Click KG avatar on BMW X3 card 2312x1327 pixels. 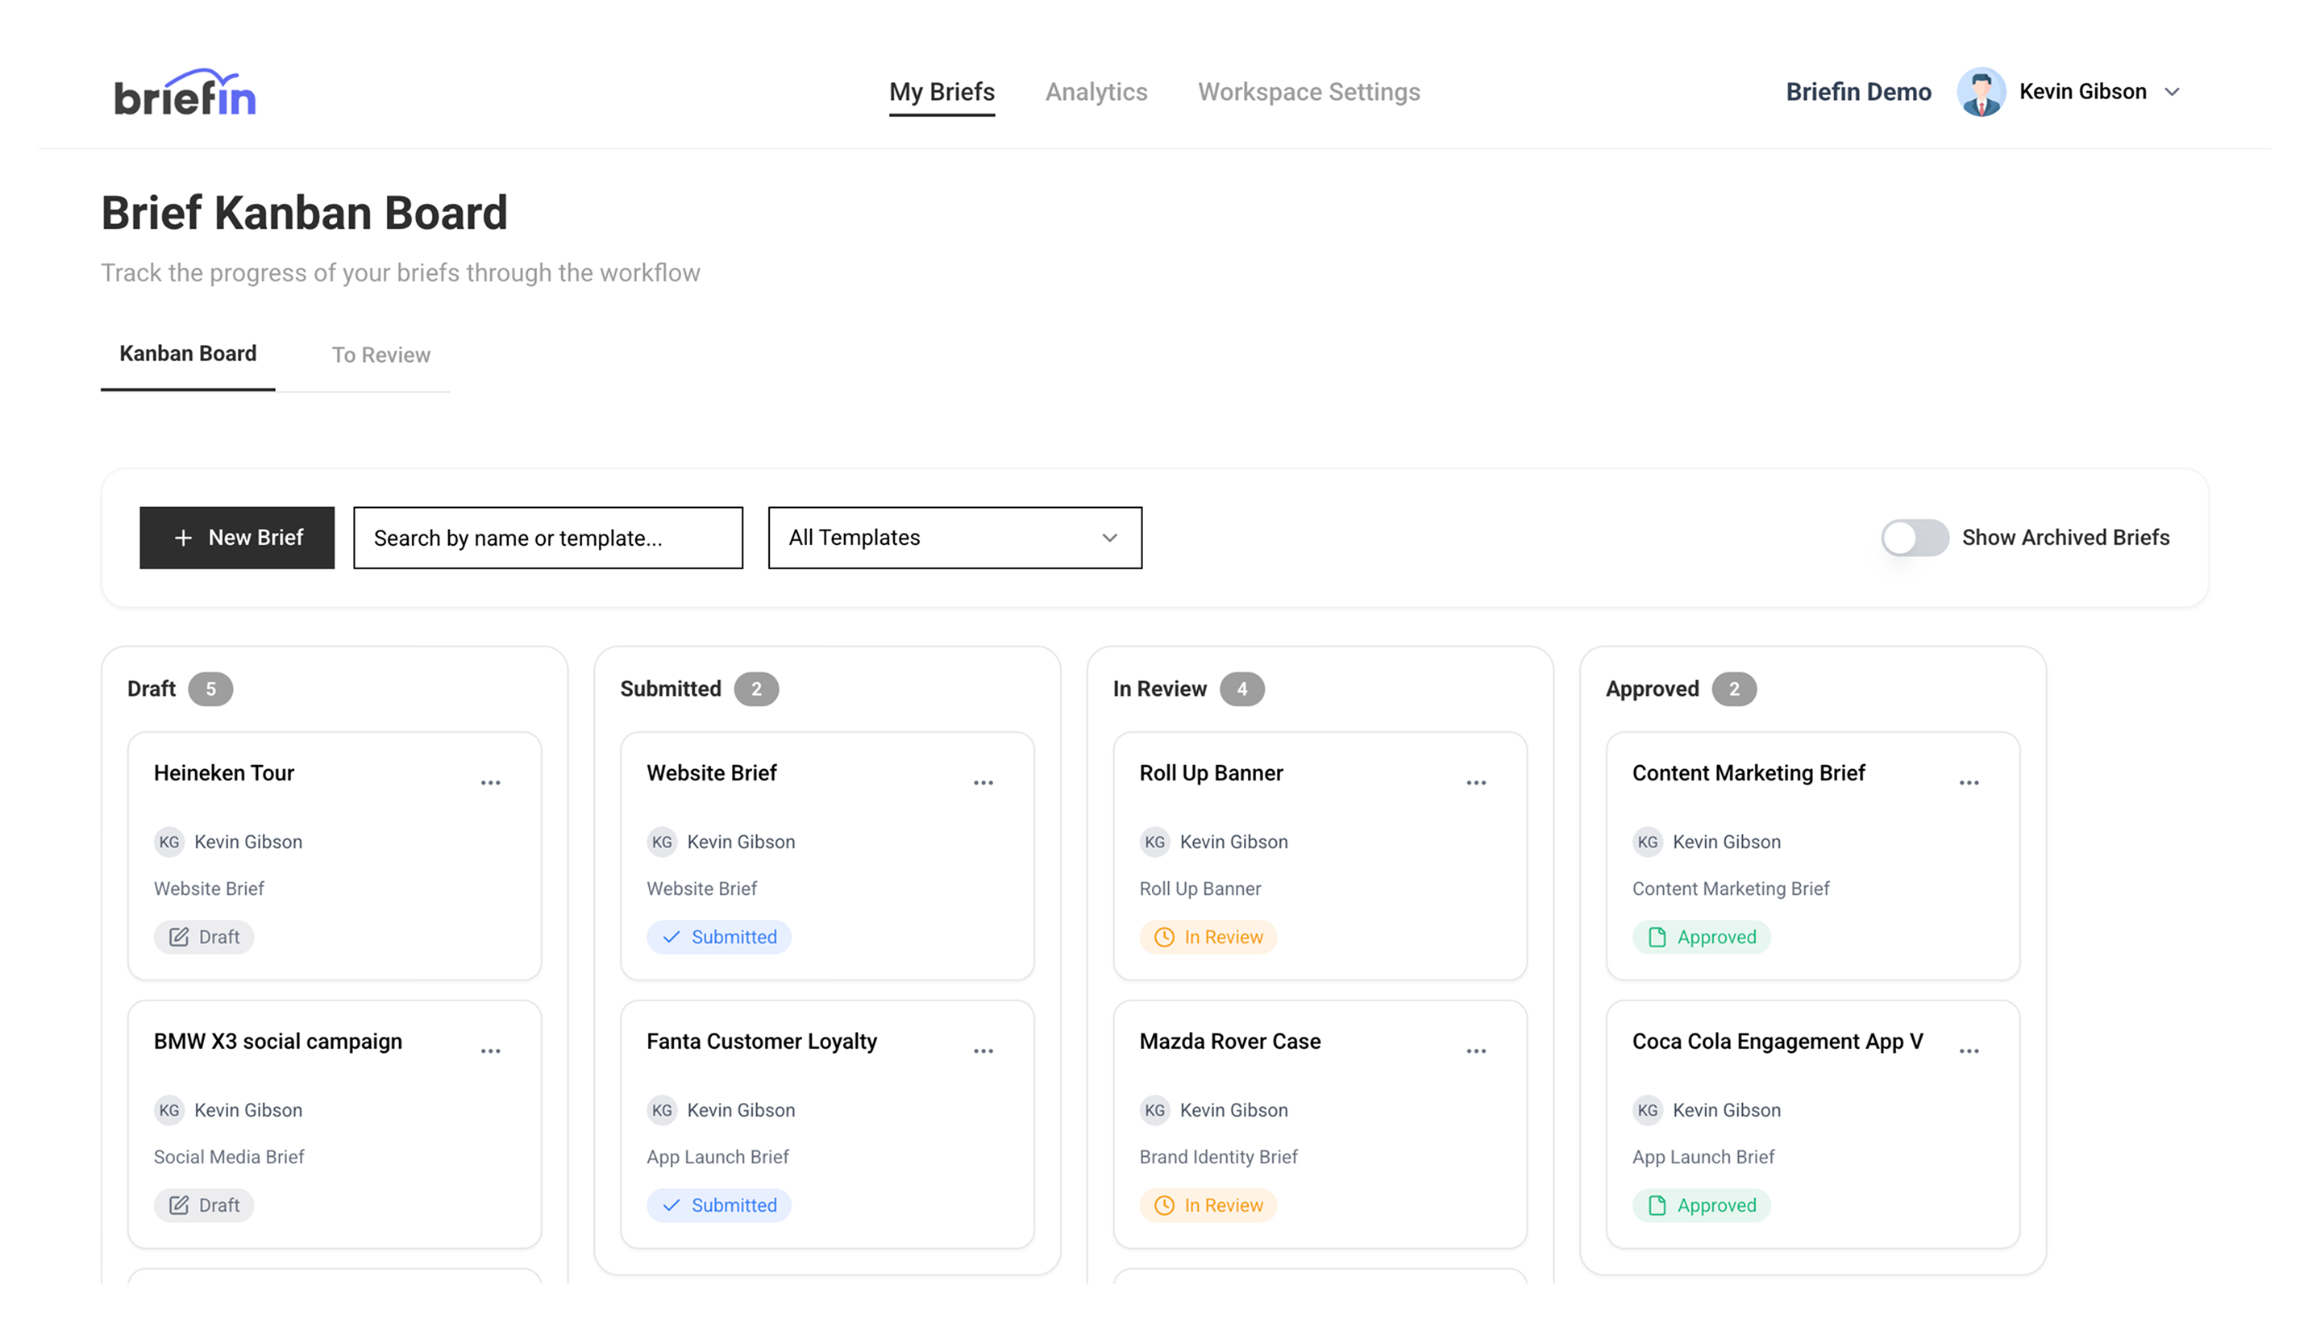pyautogui.click(x=169, y=1110)
